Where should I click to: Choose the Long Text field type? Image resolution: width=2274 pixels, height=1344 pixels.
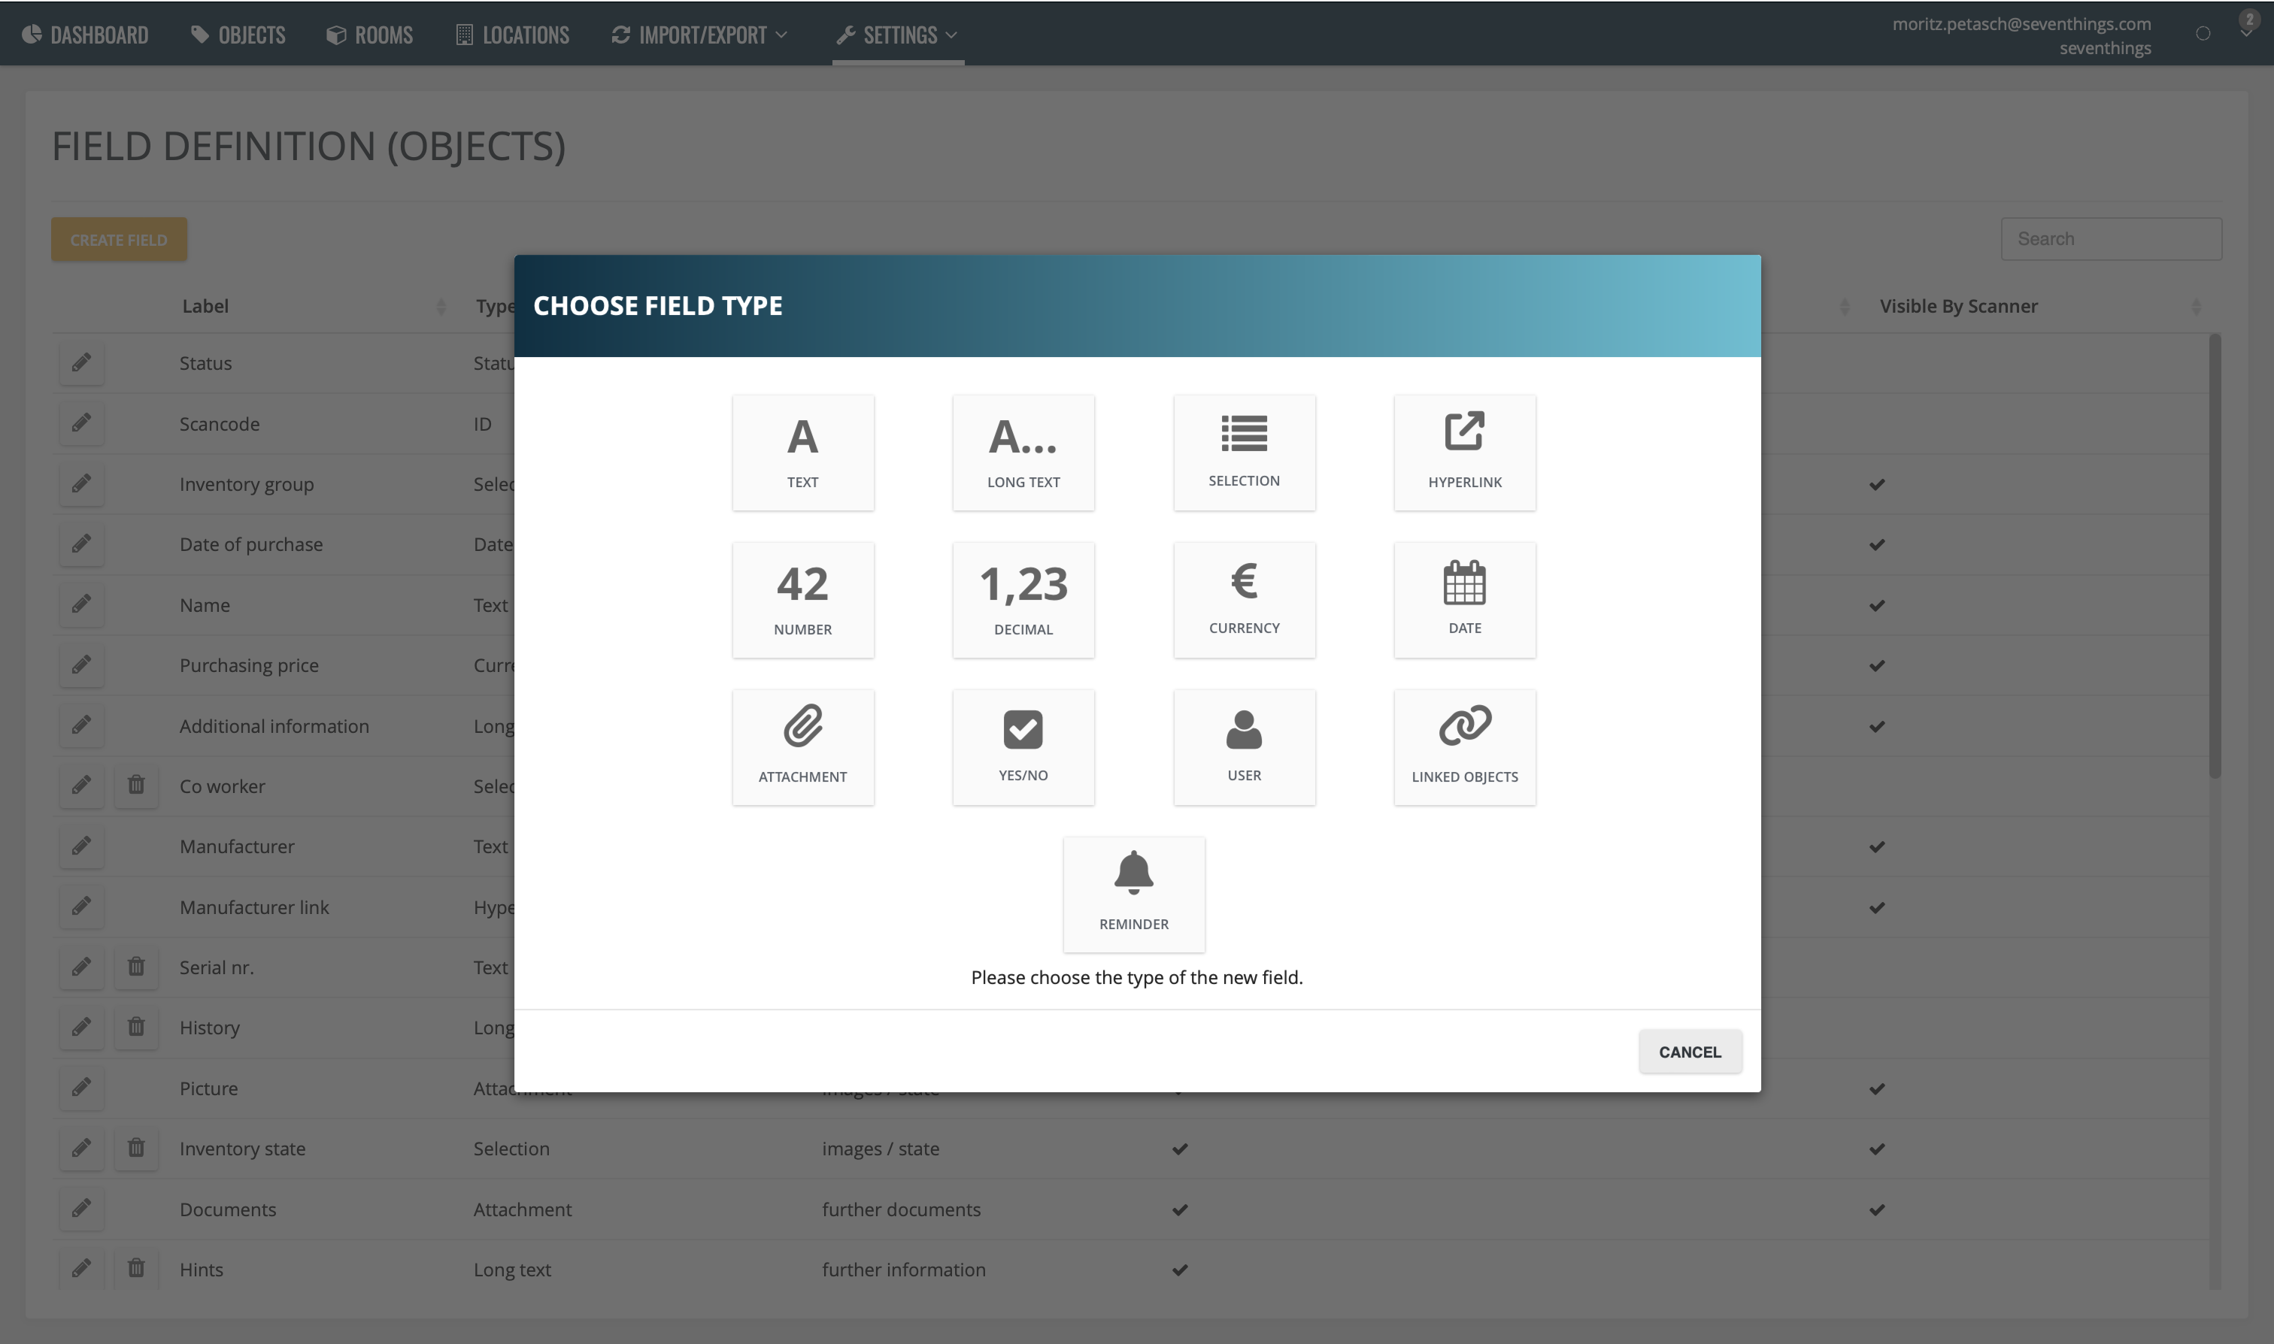[x=1023, y=452]
